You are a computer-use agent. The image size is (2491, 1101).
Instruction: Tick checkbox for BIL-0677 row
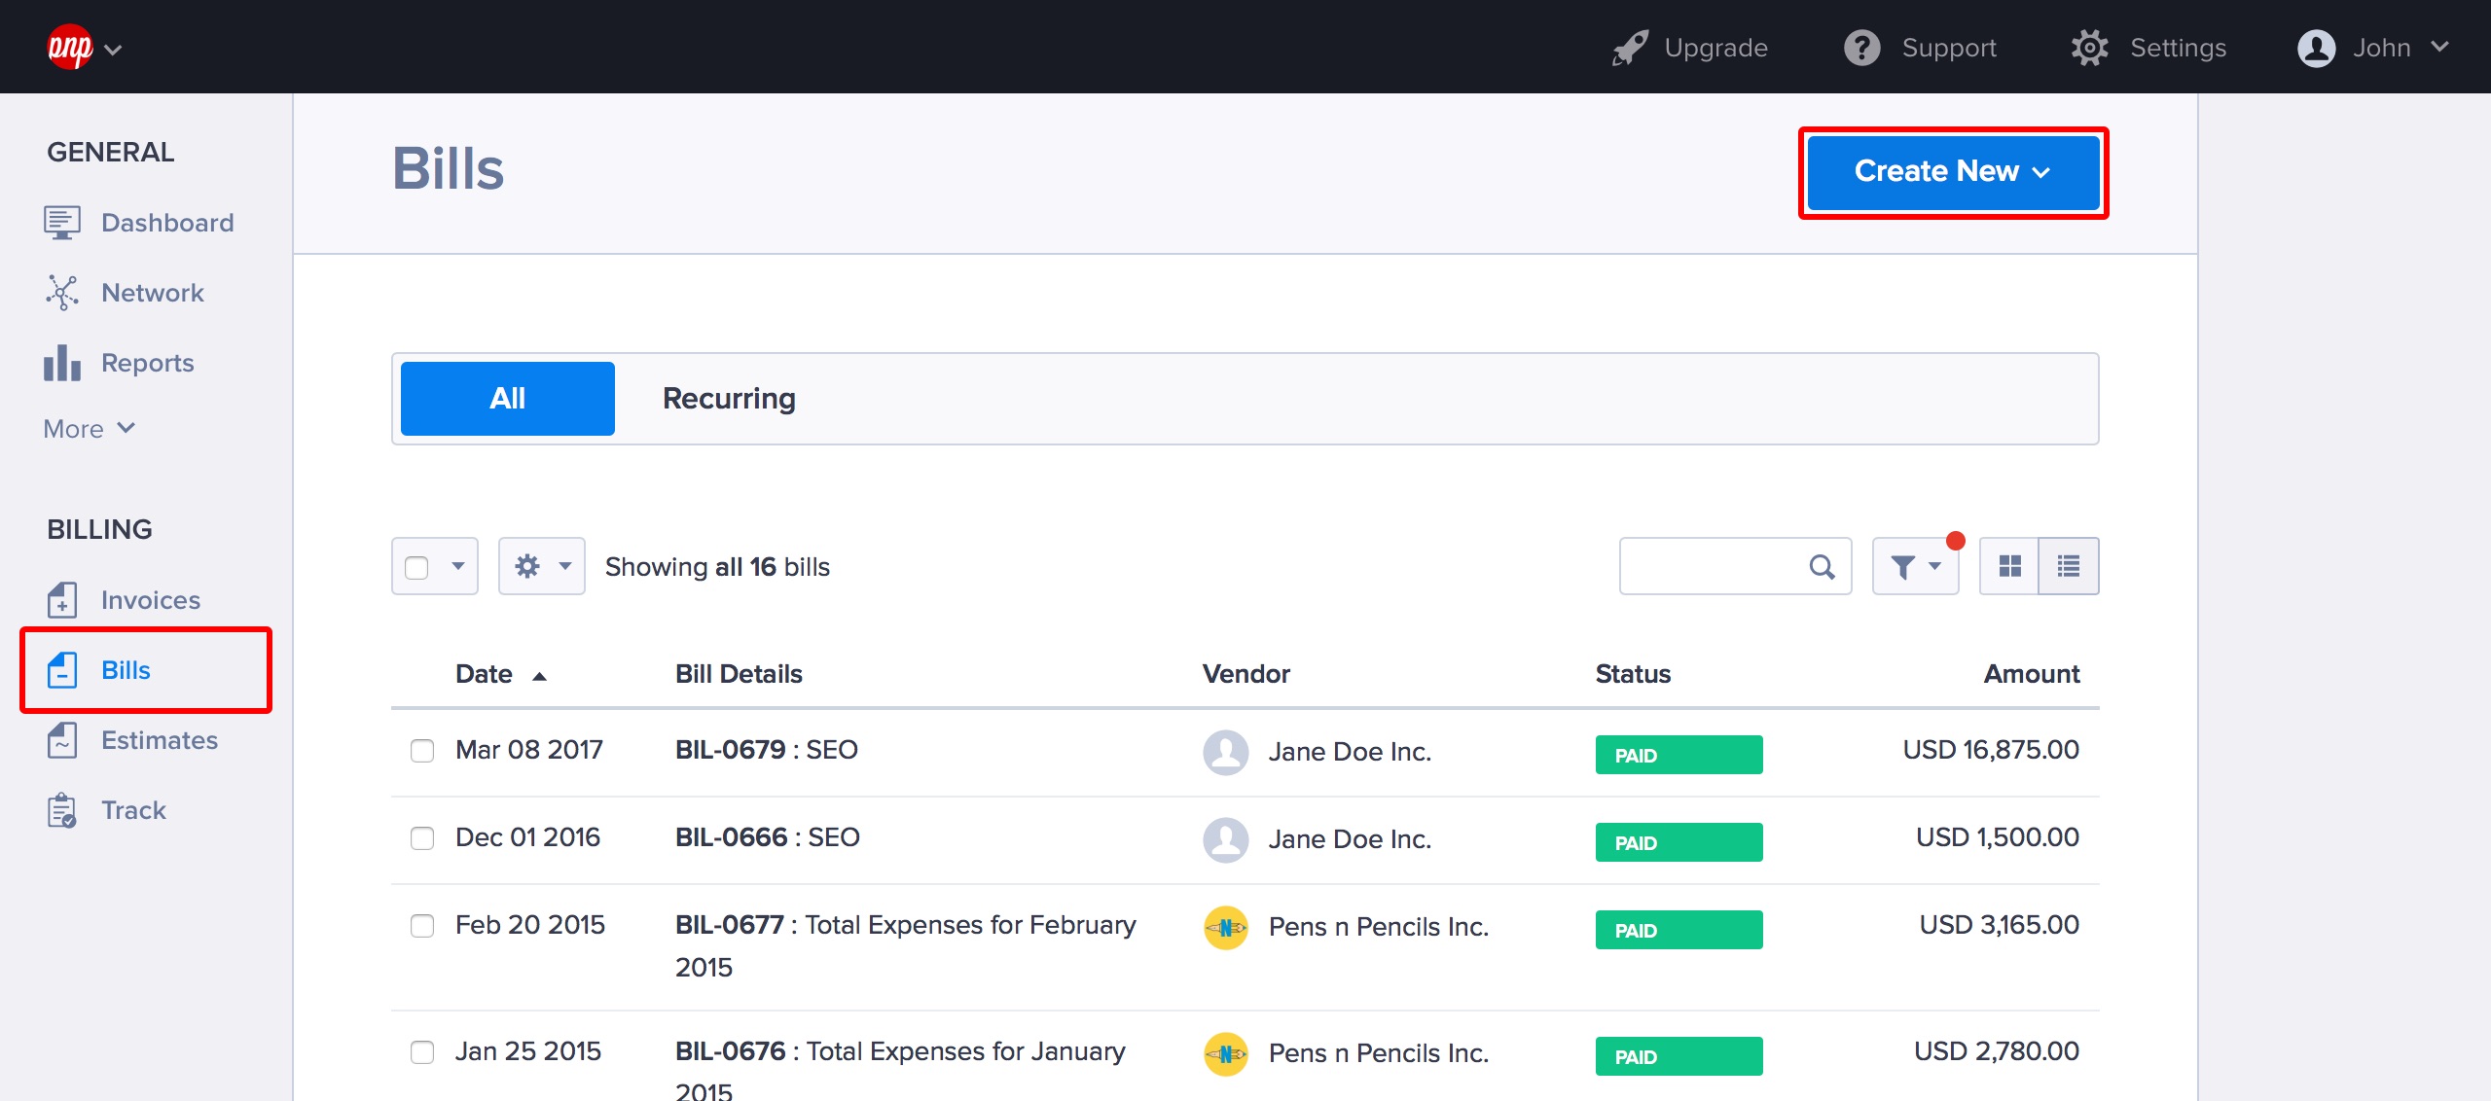point(422,926)
